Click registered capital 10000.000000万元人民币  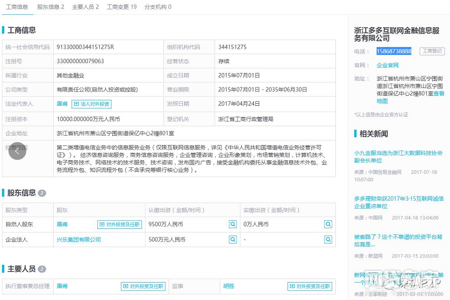pos(88,119)
